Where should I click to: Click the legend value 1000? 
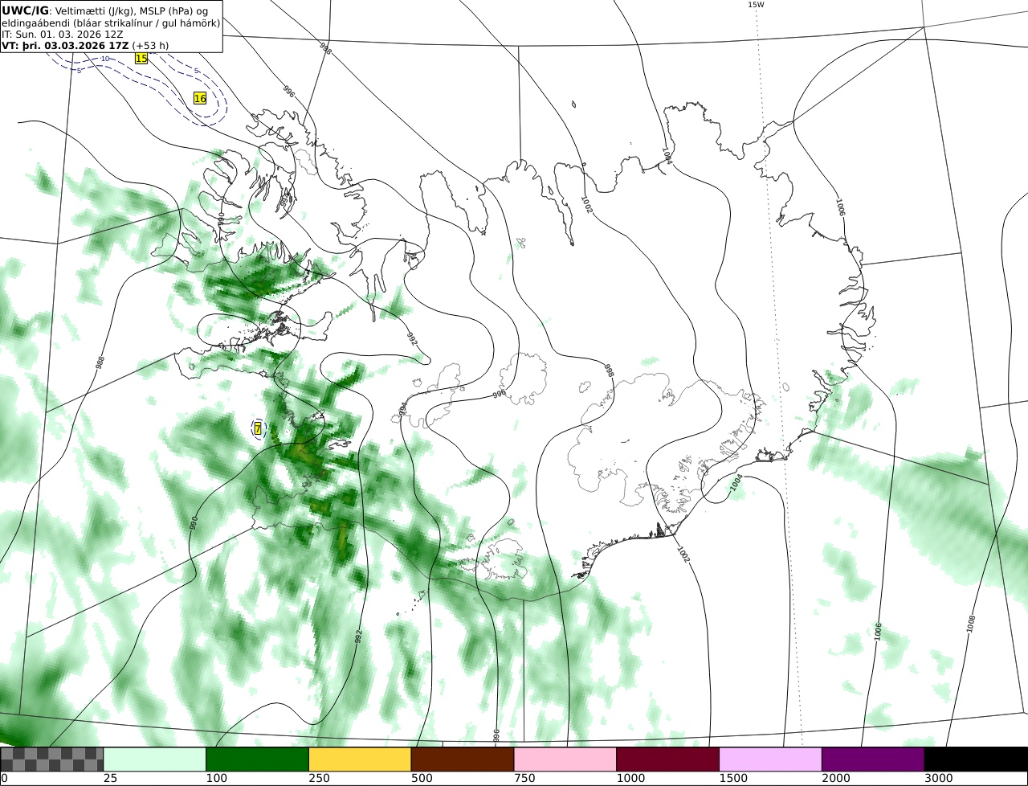click(x=630, y=779)
